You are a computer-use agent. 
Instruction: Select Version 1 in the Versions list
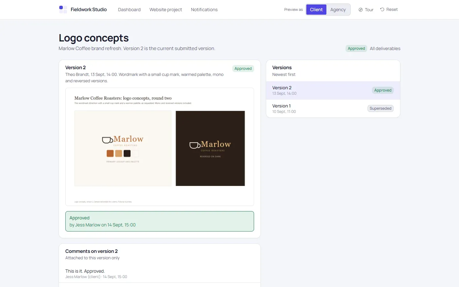333,108
